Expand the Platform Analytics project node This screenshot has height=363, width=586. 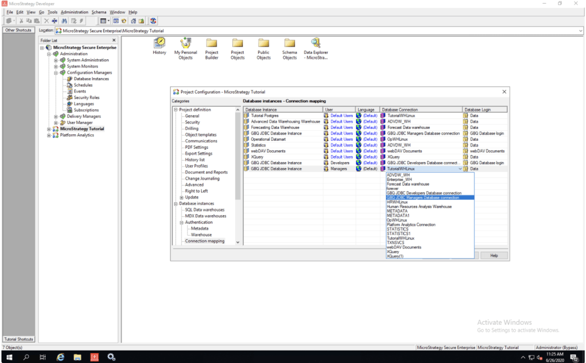pos(49,135)
